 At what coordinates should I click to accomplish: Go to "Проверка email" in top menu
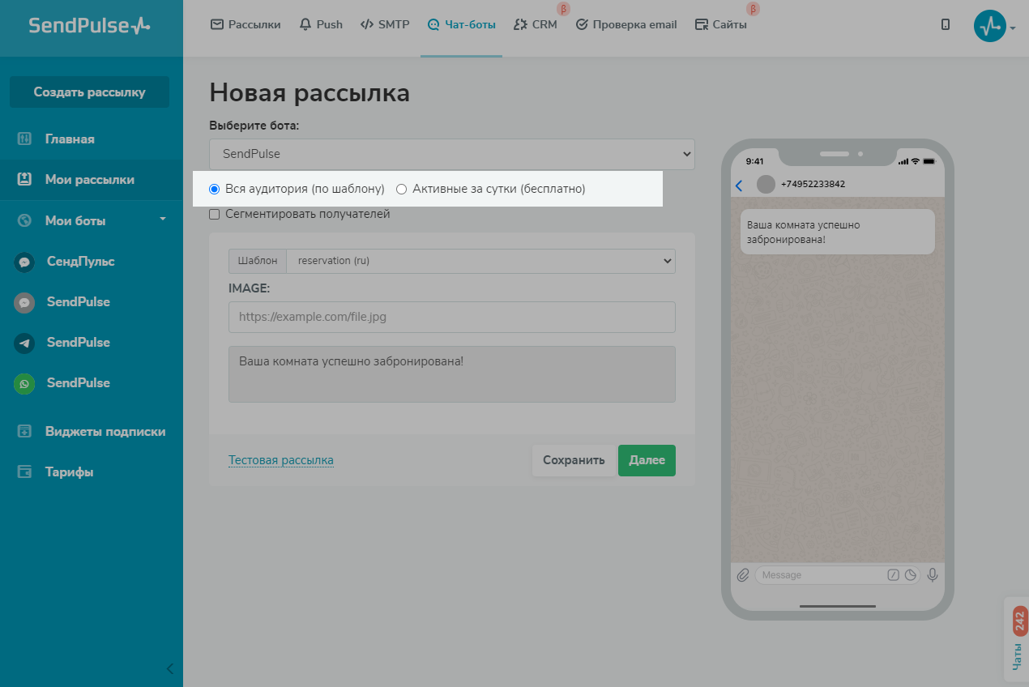coord(626,24)
